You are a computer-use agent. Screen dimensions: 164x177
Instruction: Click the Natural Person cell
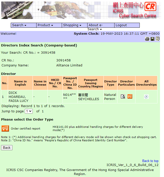110,97
